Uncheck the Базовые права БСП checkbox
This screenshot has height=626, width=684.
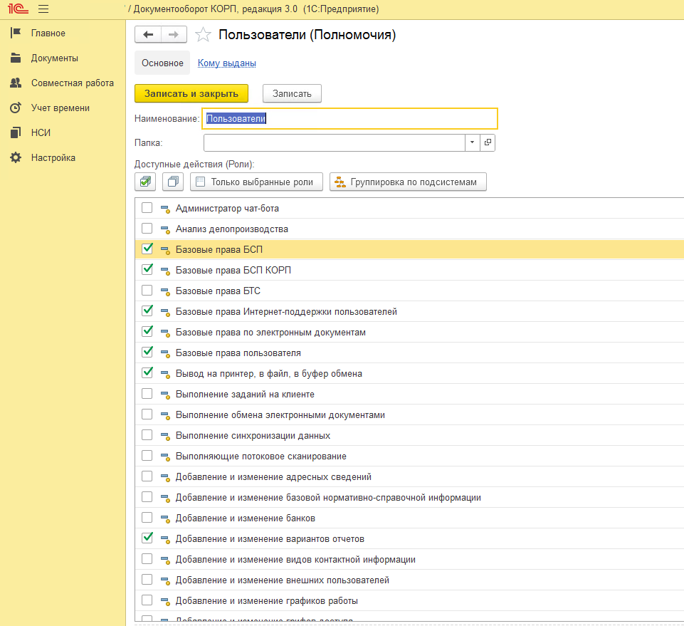tap(147, 249)
